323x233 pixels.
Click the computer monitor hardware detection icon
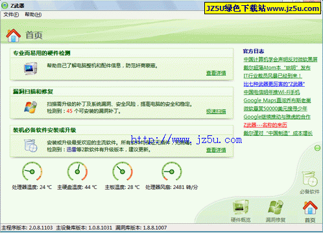[x=30, y=69]
